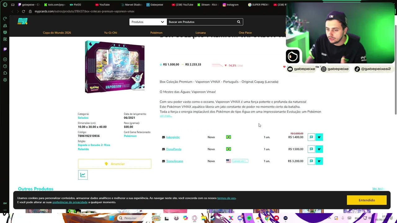Open seller TronoArcano's profile link
Image resolution: width=397 pixels, height=223 pixels.
tap(175, 161)
